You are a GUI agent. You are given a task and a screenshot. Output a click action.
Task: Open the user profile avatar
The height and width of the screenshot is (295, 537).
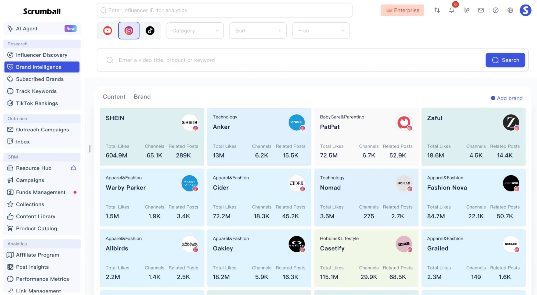click(525, 10)
